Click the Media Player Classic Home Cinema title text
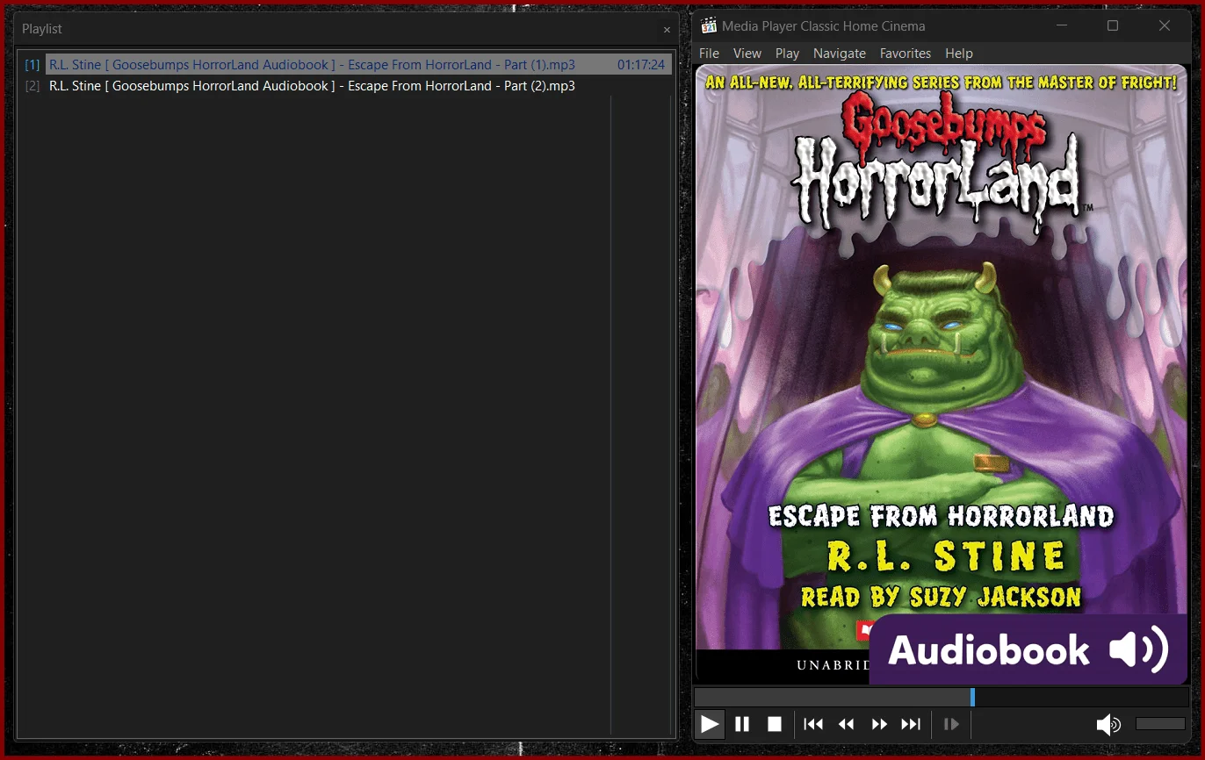Viewport: 1205px width, 760px height. click(x=823, y=26)
